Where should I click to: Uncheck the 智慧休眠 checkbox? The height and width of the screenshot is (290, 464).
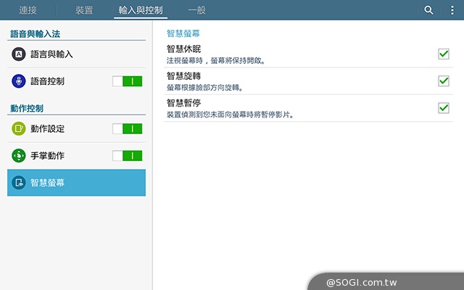tap(444, 54)
